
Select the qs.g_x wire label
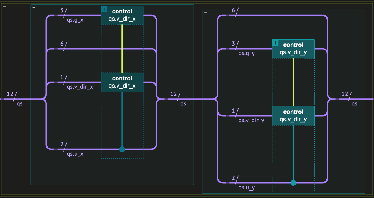click(75, 21)
